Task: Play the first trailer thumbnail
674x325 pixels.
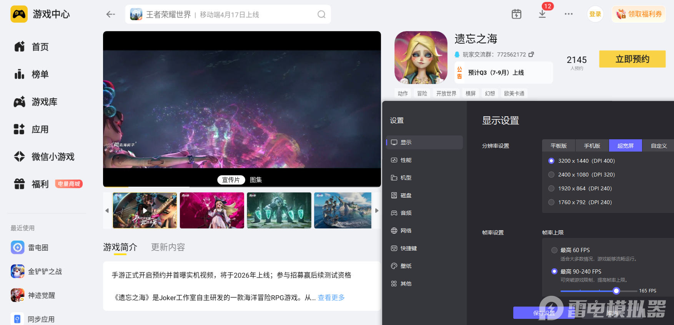Action: 145,210
